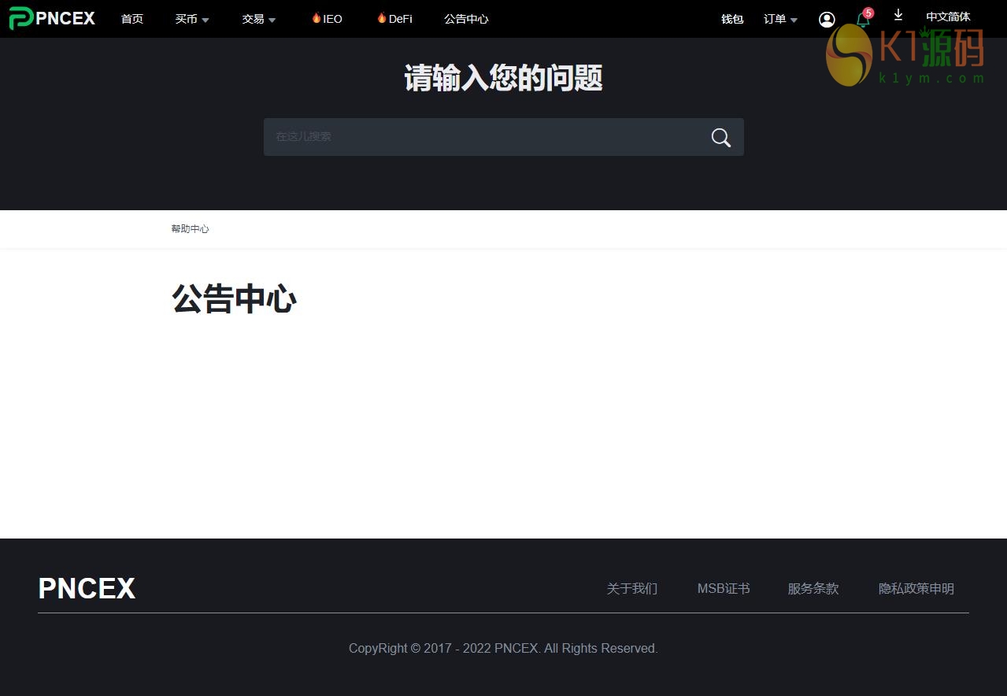Open the 隐私政策申明 footer link

(x=916, y=589)
